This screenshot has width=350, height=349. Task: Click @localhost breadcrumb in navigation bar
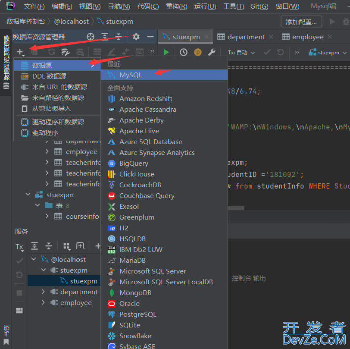(71, 22)
